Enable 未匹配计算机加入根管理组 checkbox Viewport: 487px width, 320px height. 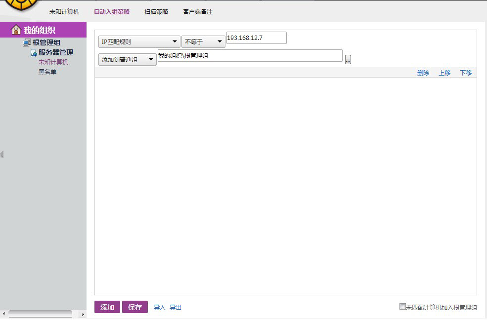[x=402, y=307]
